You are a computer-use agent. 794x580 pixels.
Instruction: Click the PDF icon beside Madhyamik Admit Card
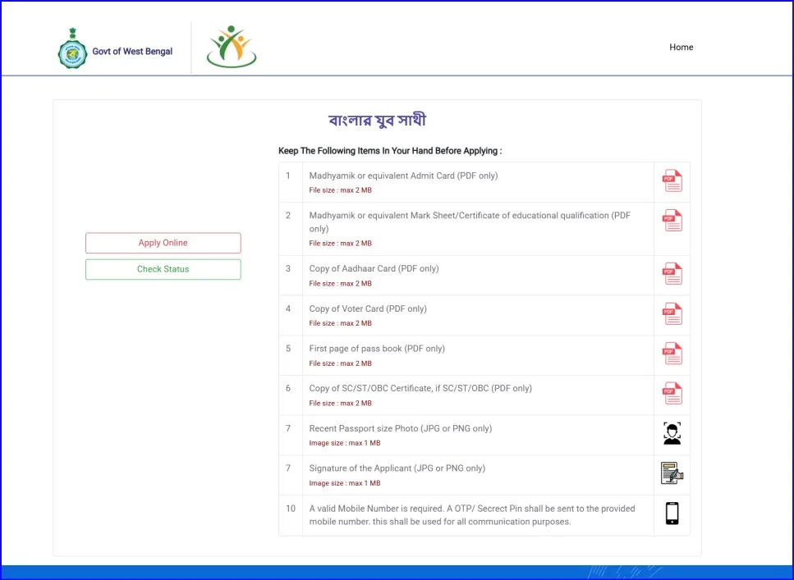672,180
